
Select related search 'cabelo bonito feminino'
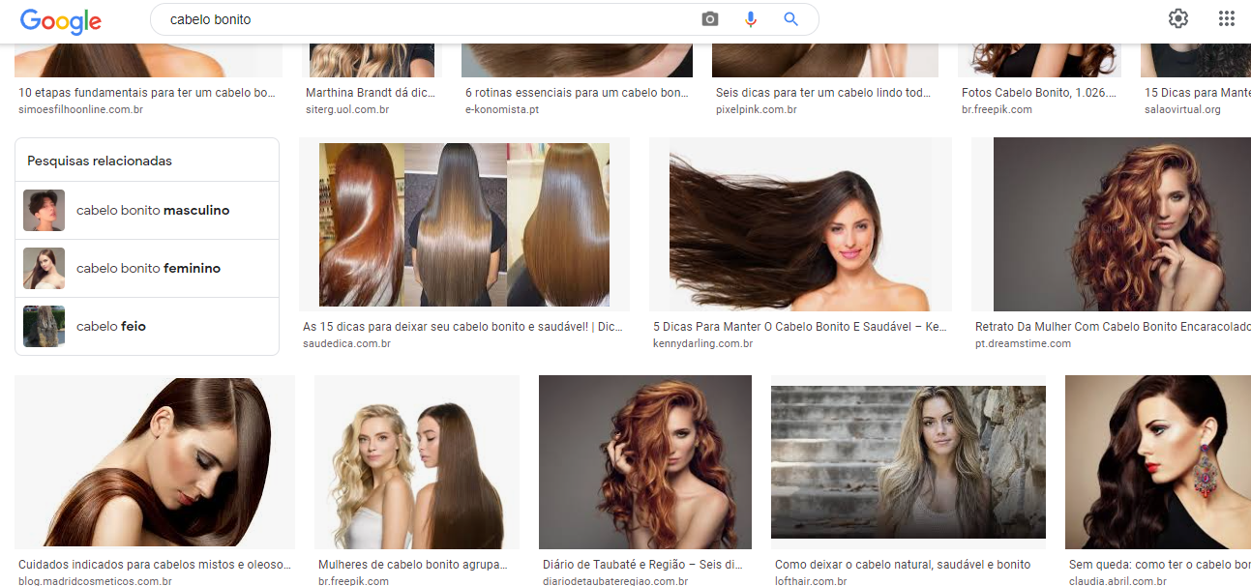148,269
